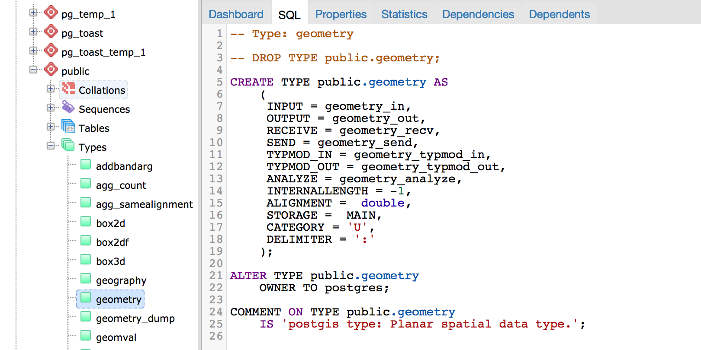Expand the Tables tree node
The width and height of the screenshot is (701, 350).
(51, 127)
